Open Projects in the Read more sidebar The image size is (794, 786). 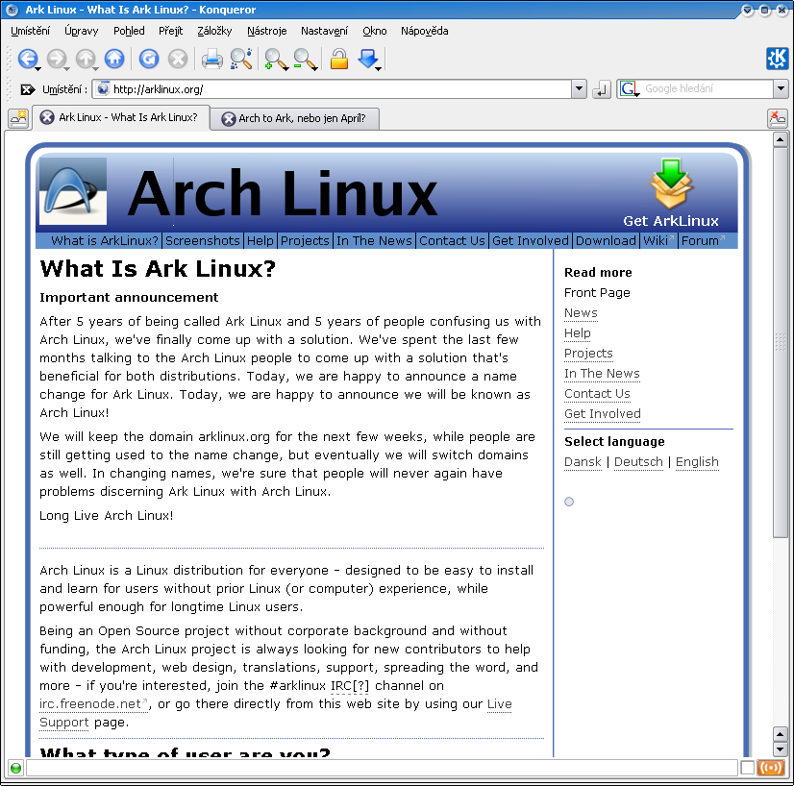[x=588, y=354]
